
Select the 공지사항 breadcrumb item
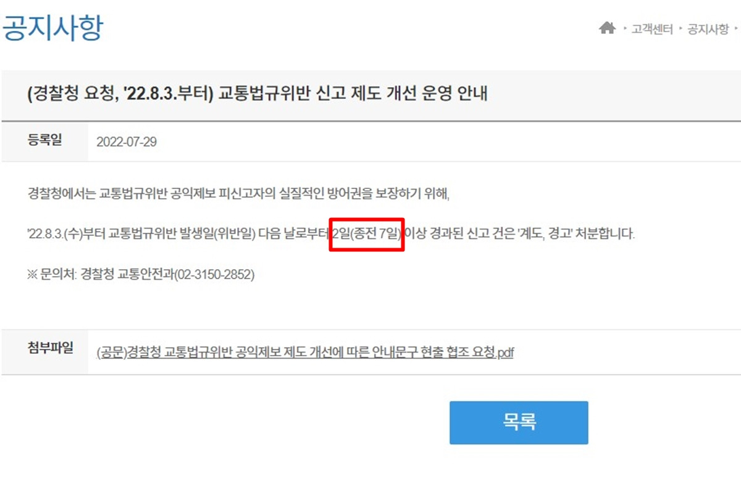tap(708, 29)
